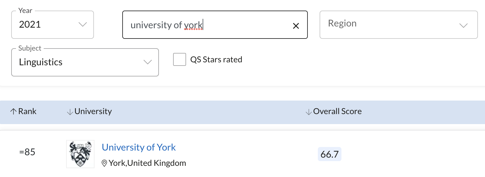Click the chevron arrow in the Subject box
Image resolution: width=485 pixels, height=177 pixels.
tap(148, 62)
